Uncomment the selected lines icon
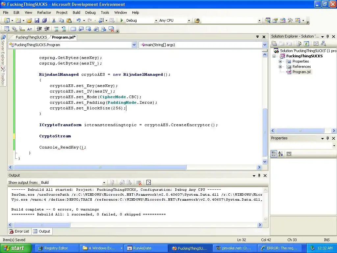 (x=64, y=29)
